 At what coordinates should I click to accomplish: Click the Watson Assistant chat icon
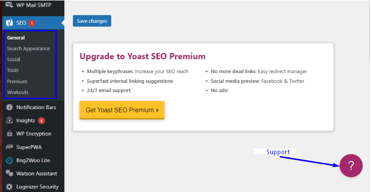[9, 174]
